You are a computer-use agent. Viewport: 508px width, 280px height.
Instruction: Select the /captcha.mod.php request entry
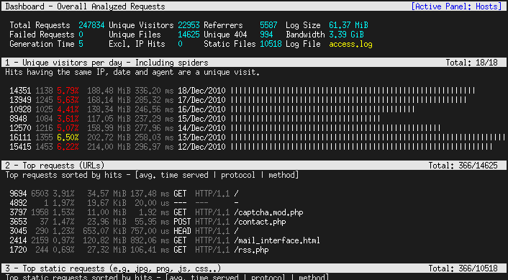tap(156, 212)
